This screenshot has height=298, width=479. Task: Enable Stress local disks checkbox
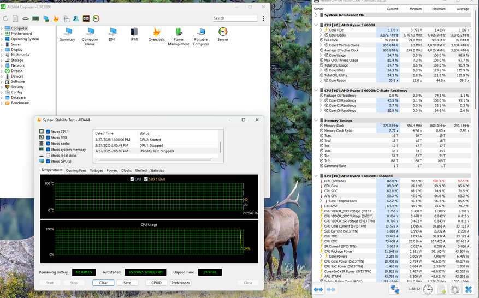[x=48, y=156]
